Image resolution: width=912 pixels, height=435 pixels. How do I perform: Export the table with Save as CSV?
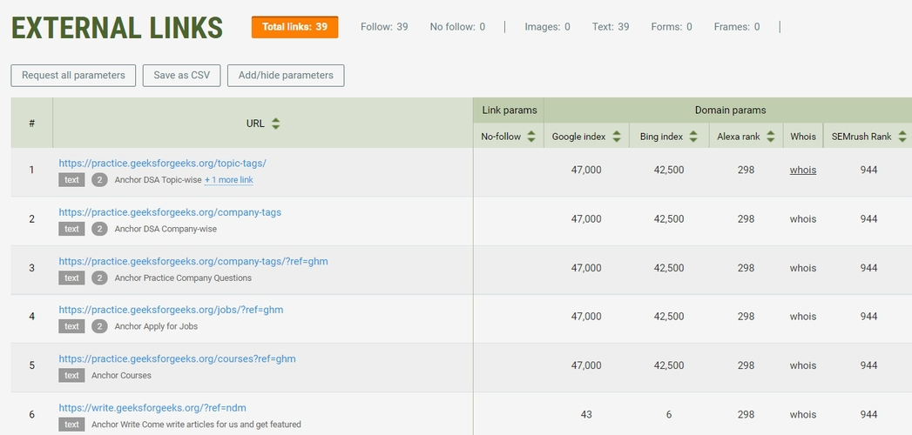[182, 76]
